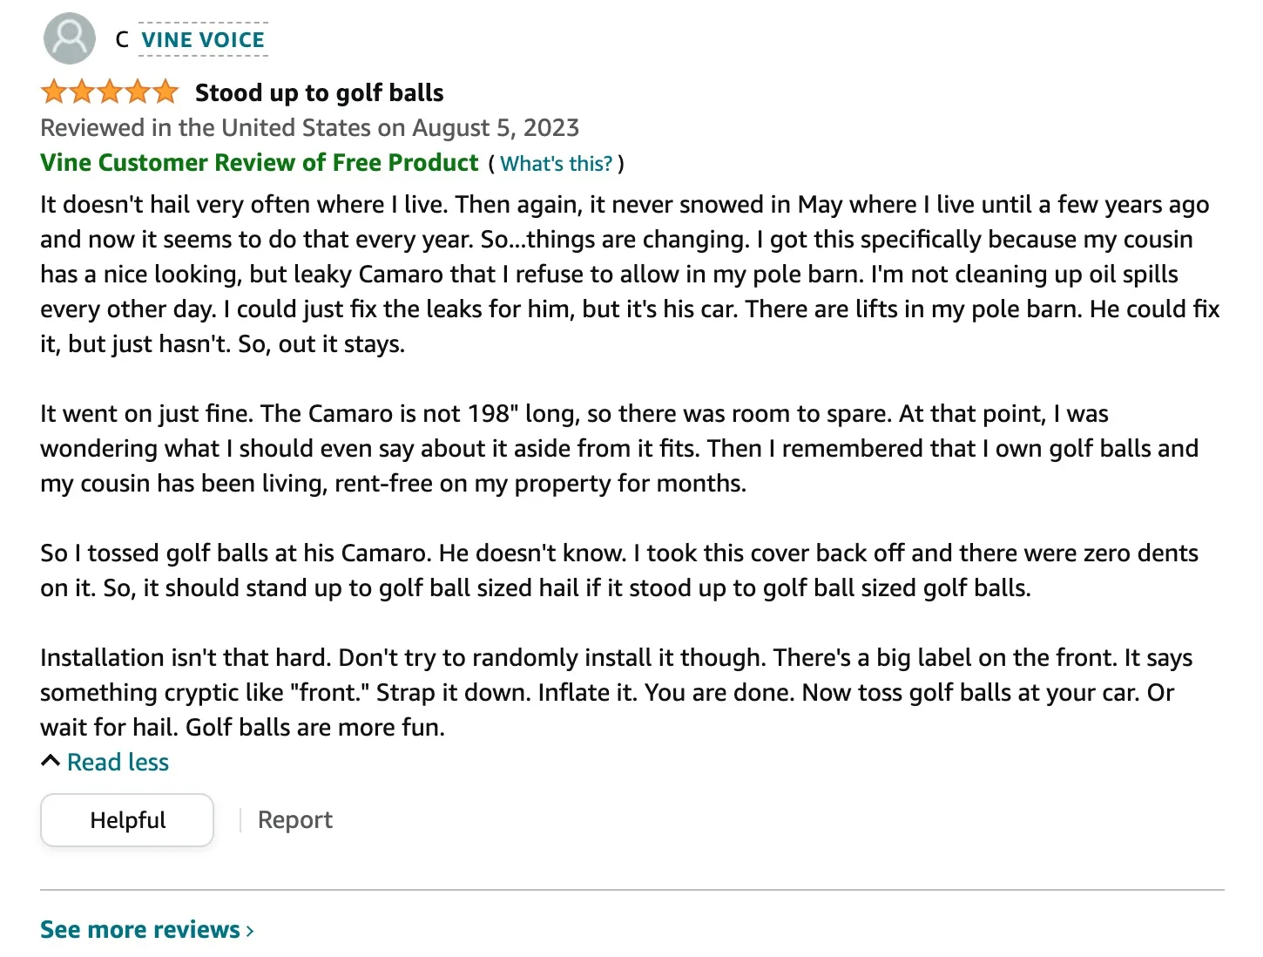The image size is (1263, 957).
Task: Open See more reviews
Action: tap(139, 930)
